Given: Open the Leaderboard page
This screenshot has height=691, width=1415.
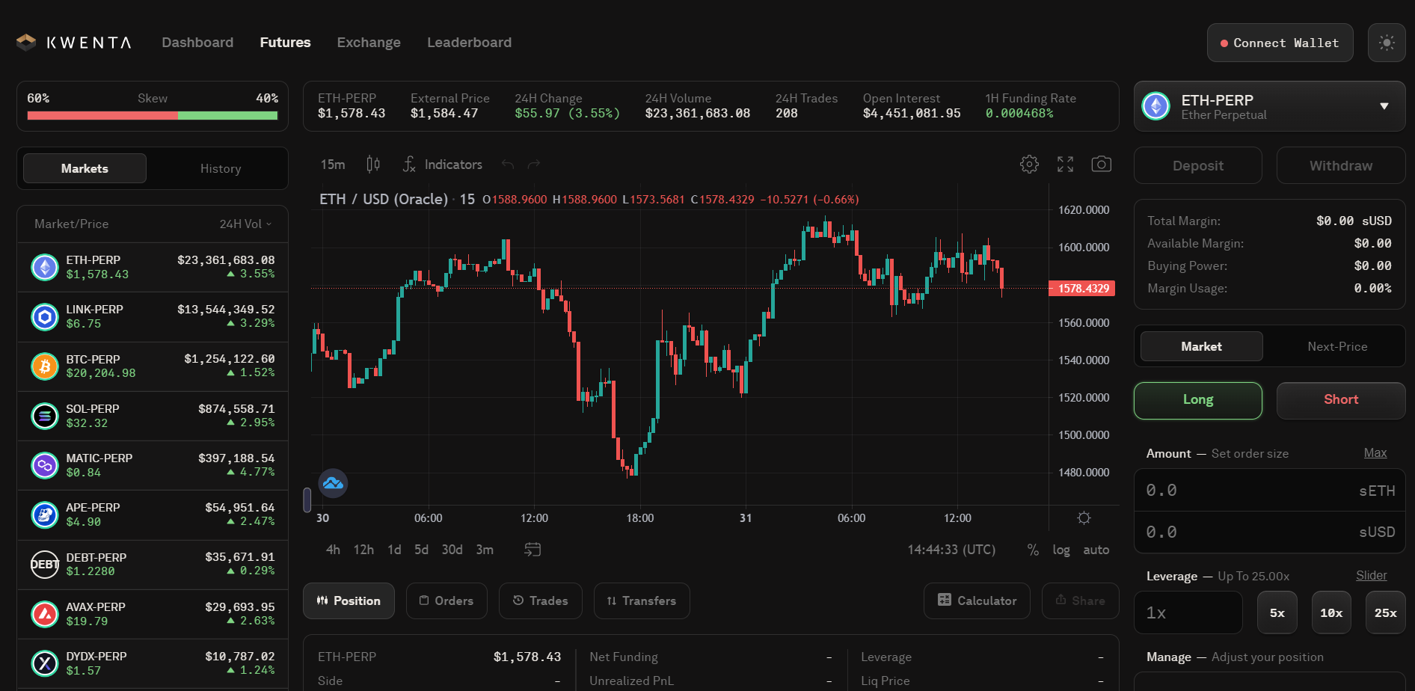Looking at the screenshot, I should click(x=469, y=43).
